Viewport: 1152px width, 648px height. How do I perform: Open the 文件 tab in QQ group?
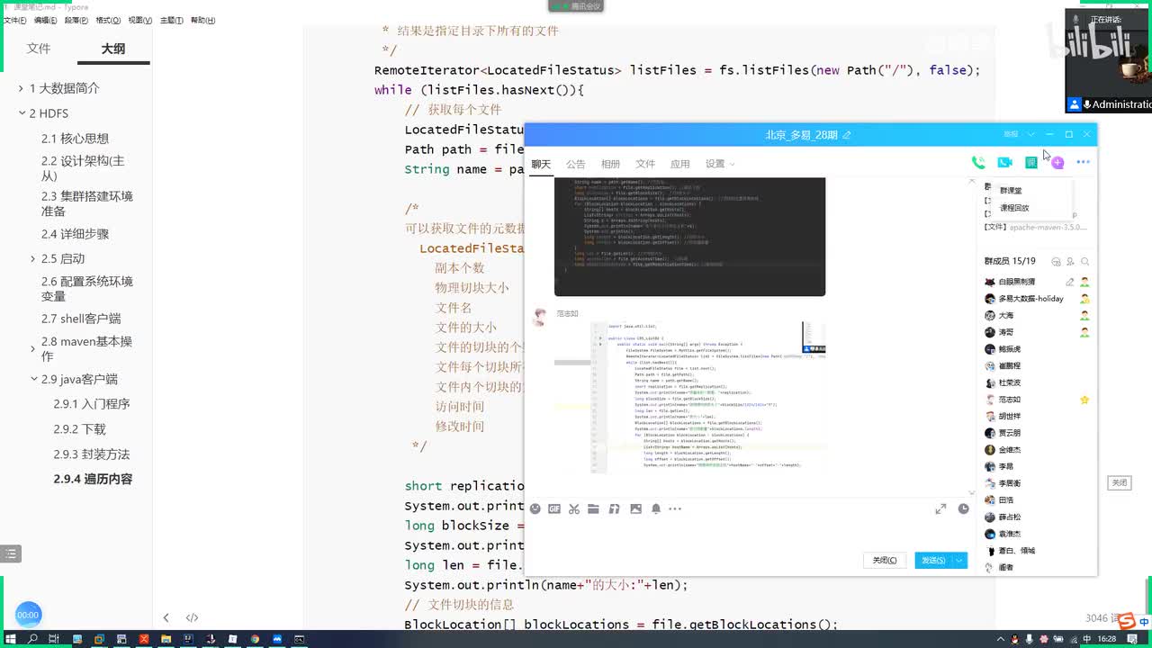645,164
